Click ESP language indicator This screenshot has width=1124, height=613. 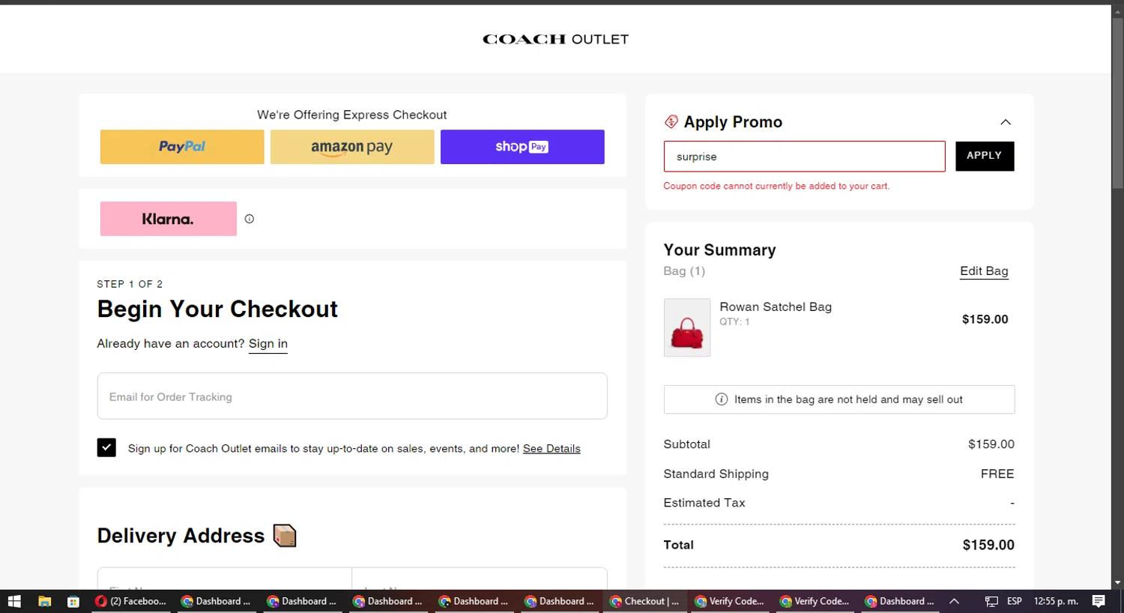[x=1015, y=601]
